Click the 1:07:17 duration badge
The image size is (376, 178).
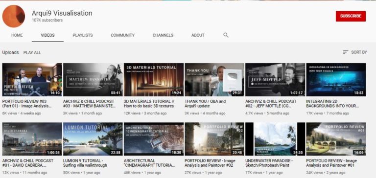(x=296, y=93)
